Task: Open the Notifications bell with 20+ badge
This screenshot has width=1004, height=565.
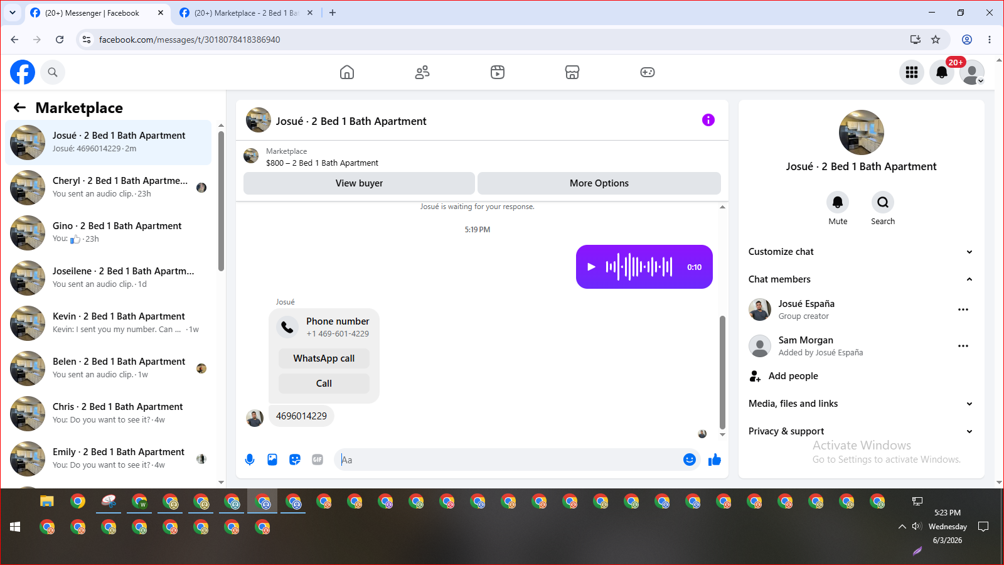Action: coord(942,72)
